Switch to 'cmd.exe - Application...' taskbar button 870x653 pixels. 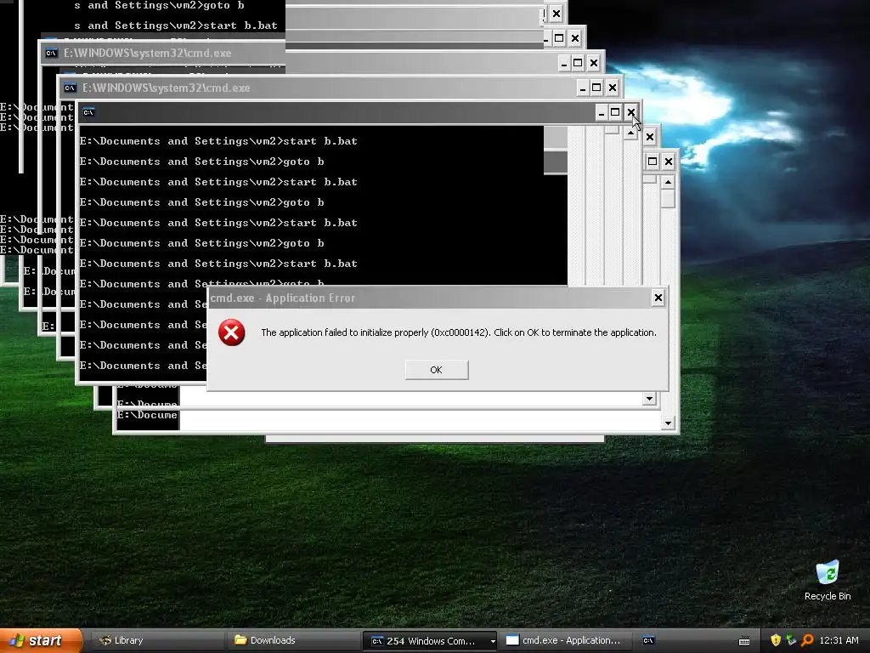click(566, 640)
